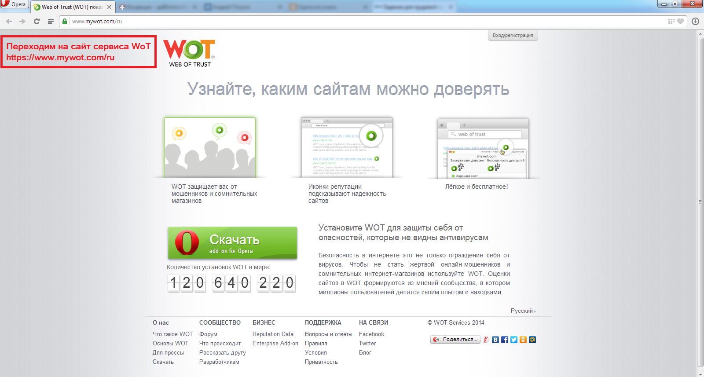Screen dimensions: 704x377
Task: Open a new tab with plus button
Action: (122, 7)
